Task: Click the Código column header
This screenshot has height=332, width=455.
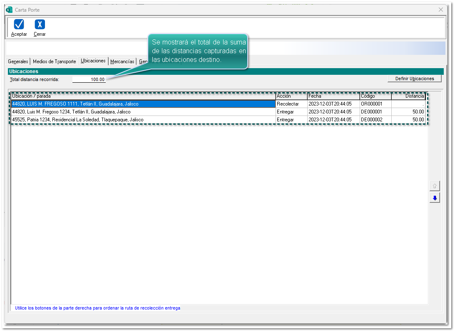Action: (x=375, y=96)
